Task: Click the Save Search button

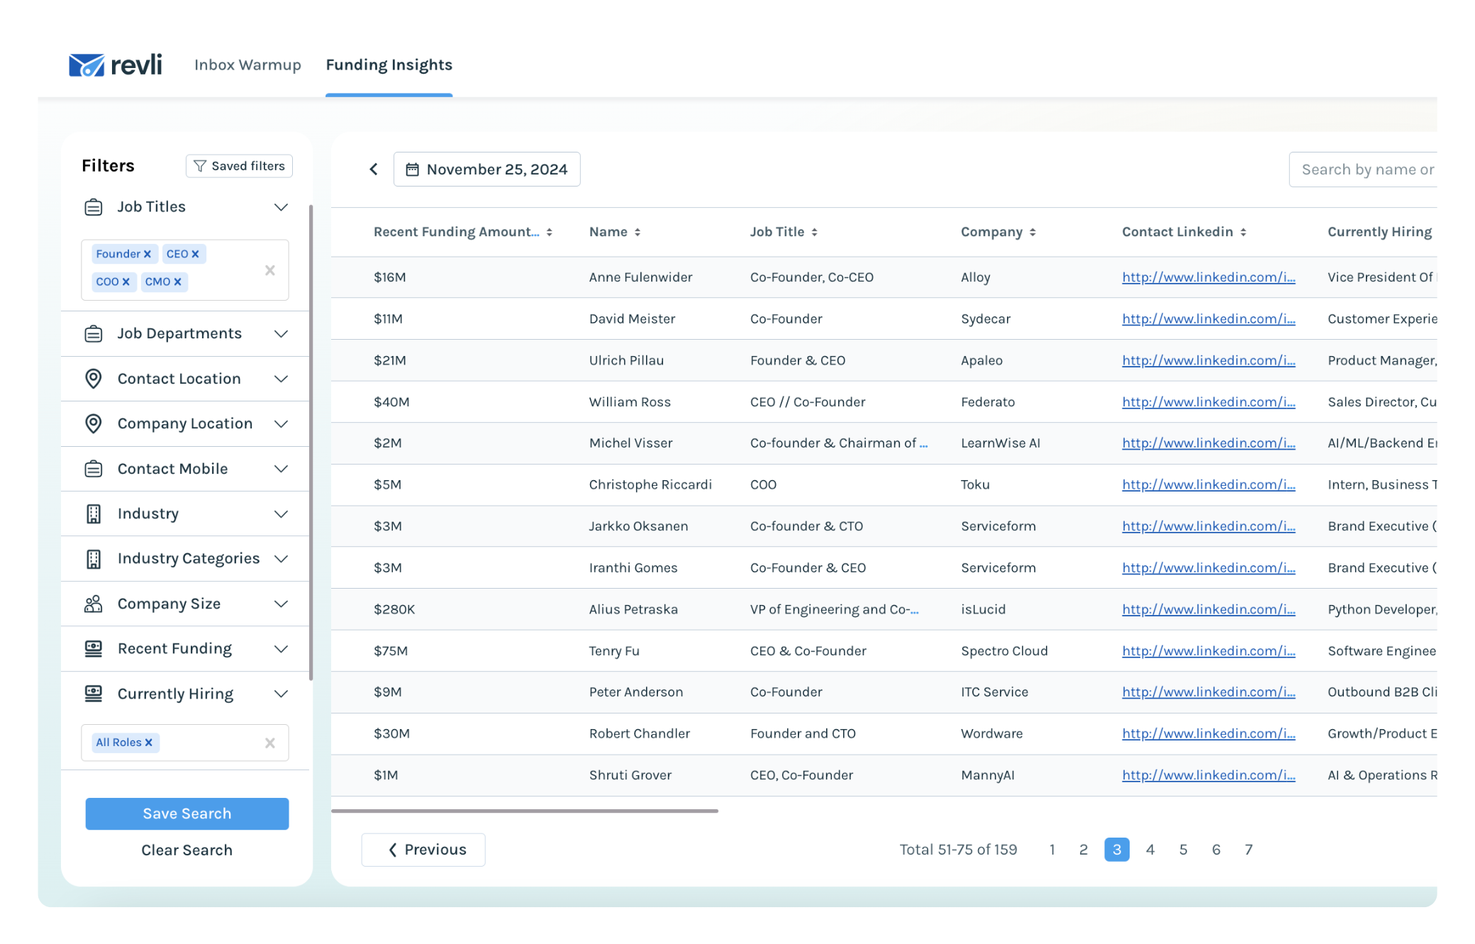Action: coord(187,813)
